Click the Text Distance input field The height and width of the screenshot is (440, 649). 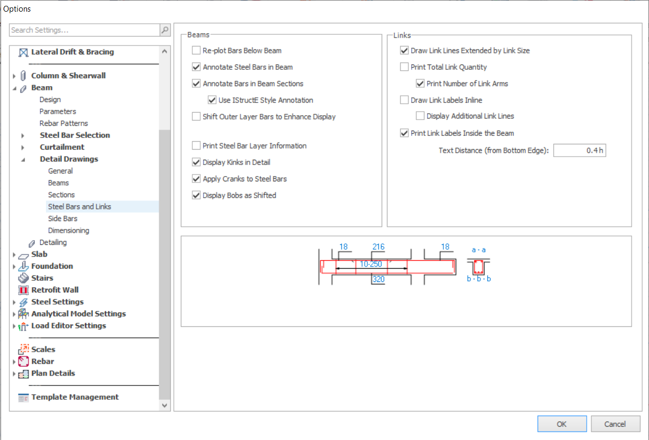[x=579, y=151]
